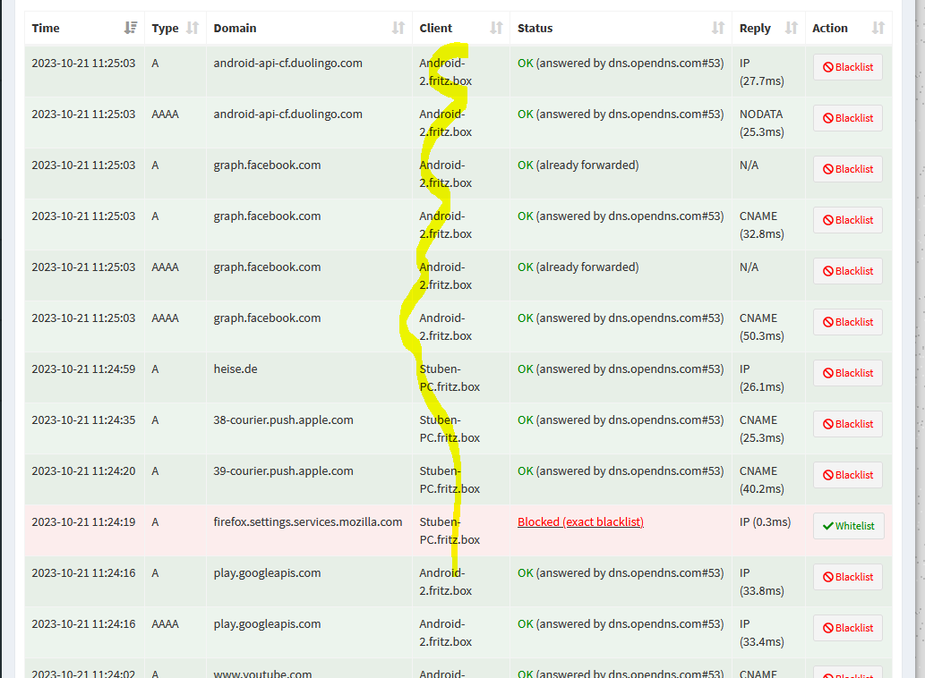Blacklist 39-courier.push.apple.com query
Viewport: 925px width, 678px height.
coord(848,475)
